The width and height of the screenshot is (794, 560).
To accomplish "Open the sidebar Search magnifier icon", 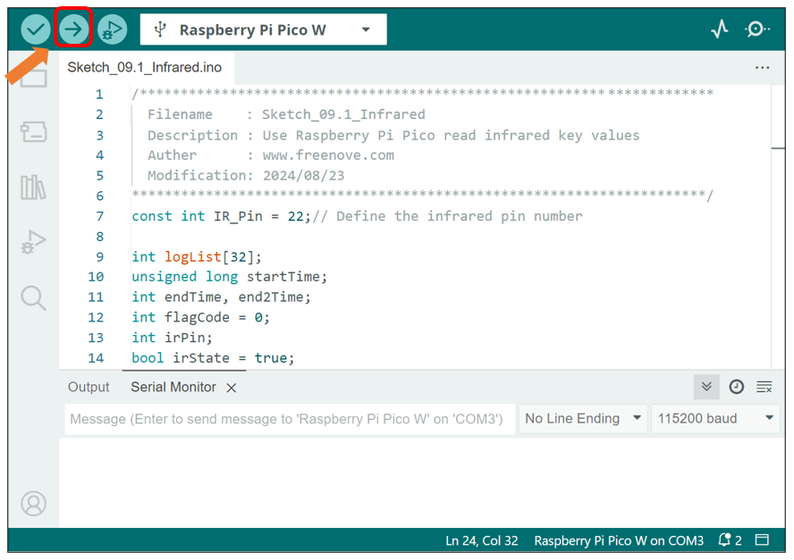I will pos(33,297).
